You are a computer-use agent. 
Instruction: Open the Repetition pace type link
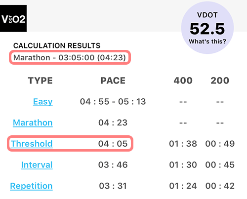(31, 186)
